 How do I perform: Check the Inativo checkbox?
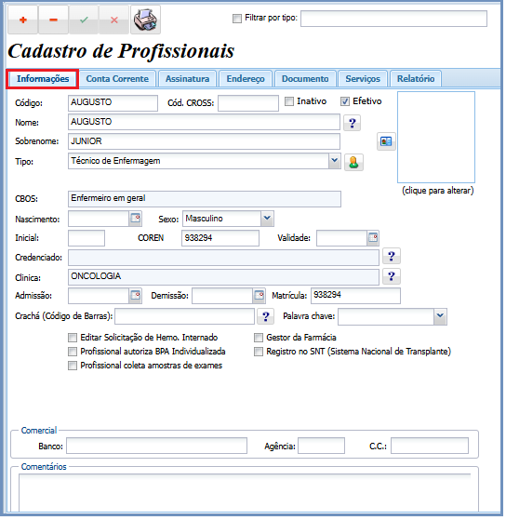290,101
